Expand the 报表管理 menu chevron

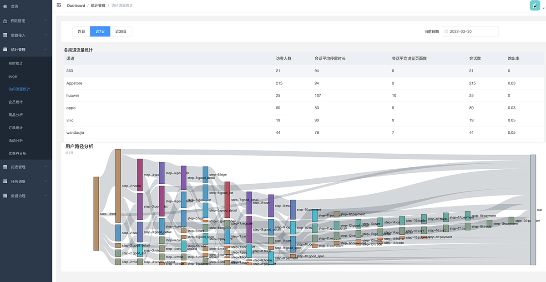45,167
